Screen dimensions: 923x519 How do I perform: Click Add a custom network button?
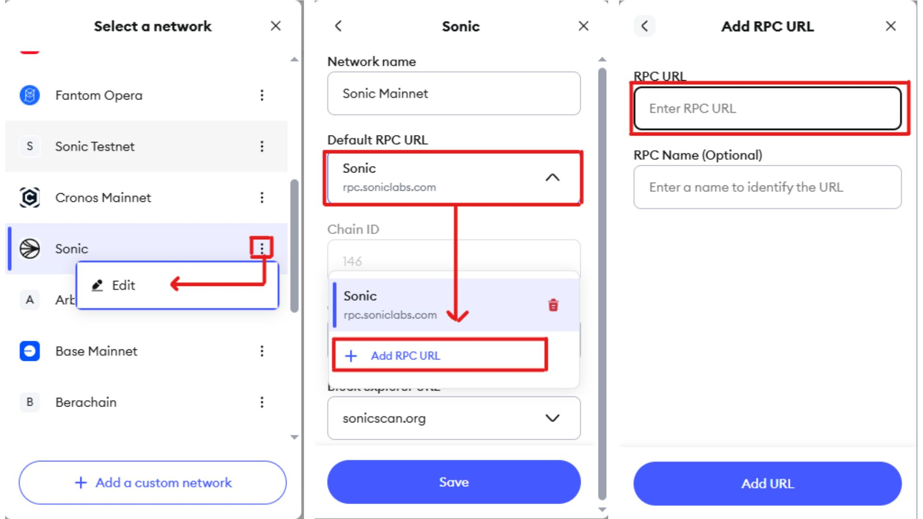(153, 482)
